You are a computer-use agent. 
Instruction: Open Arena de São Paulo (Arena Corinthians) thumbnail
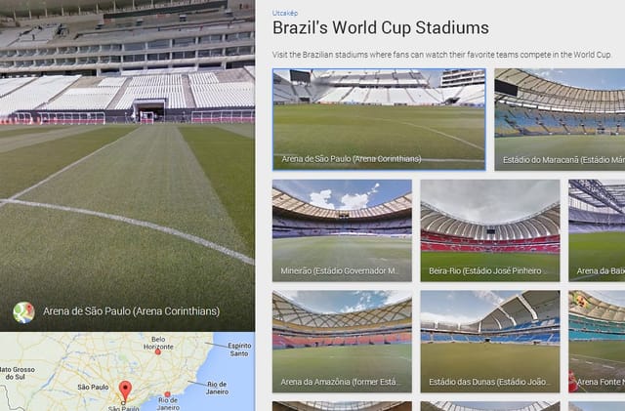click(379, 120)
